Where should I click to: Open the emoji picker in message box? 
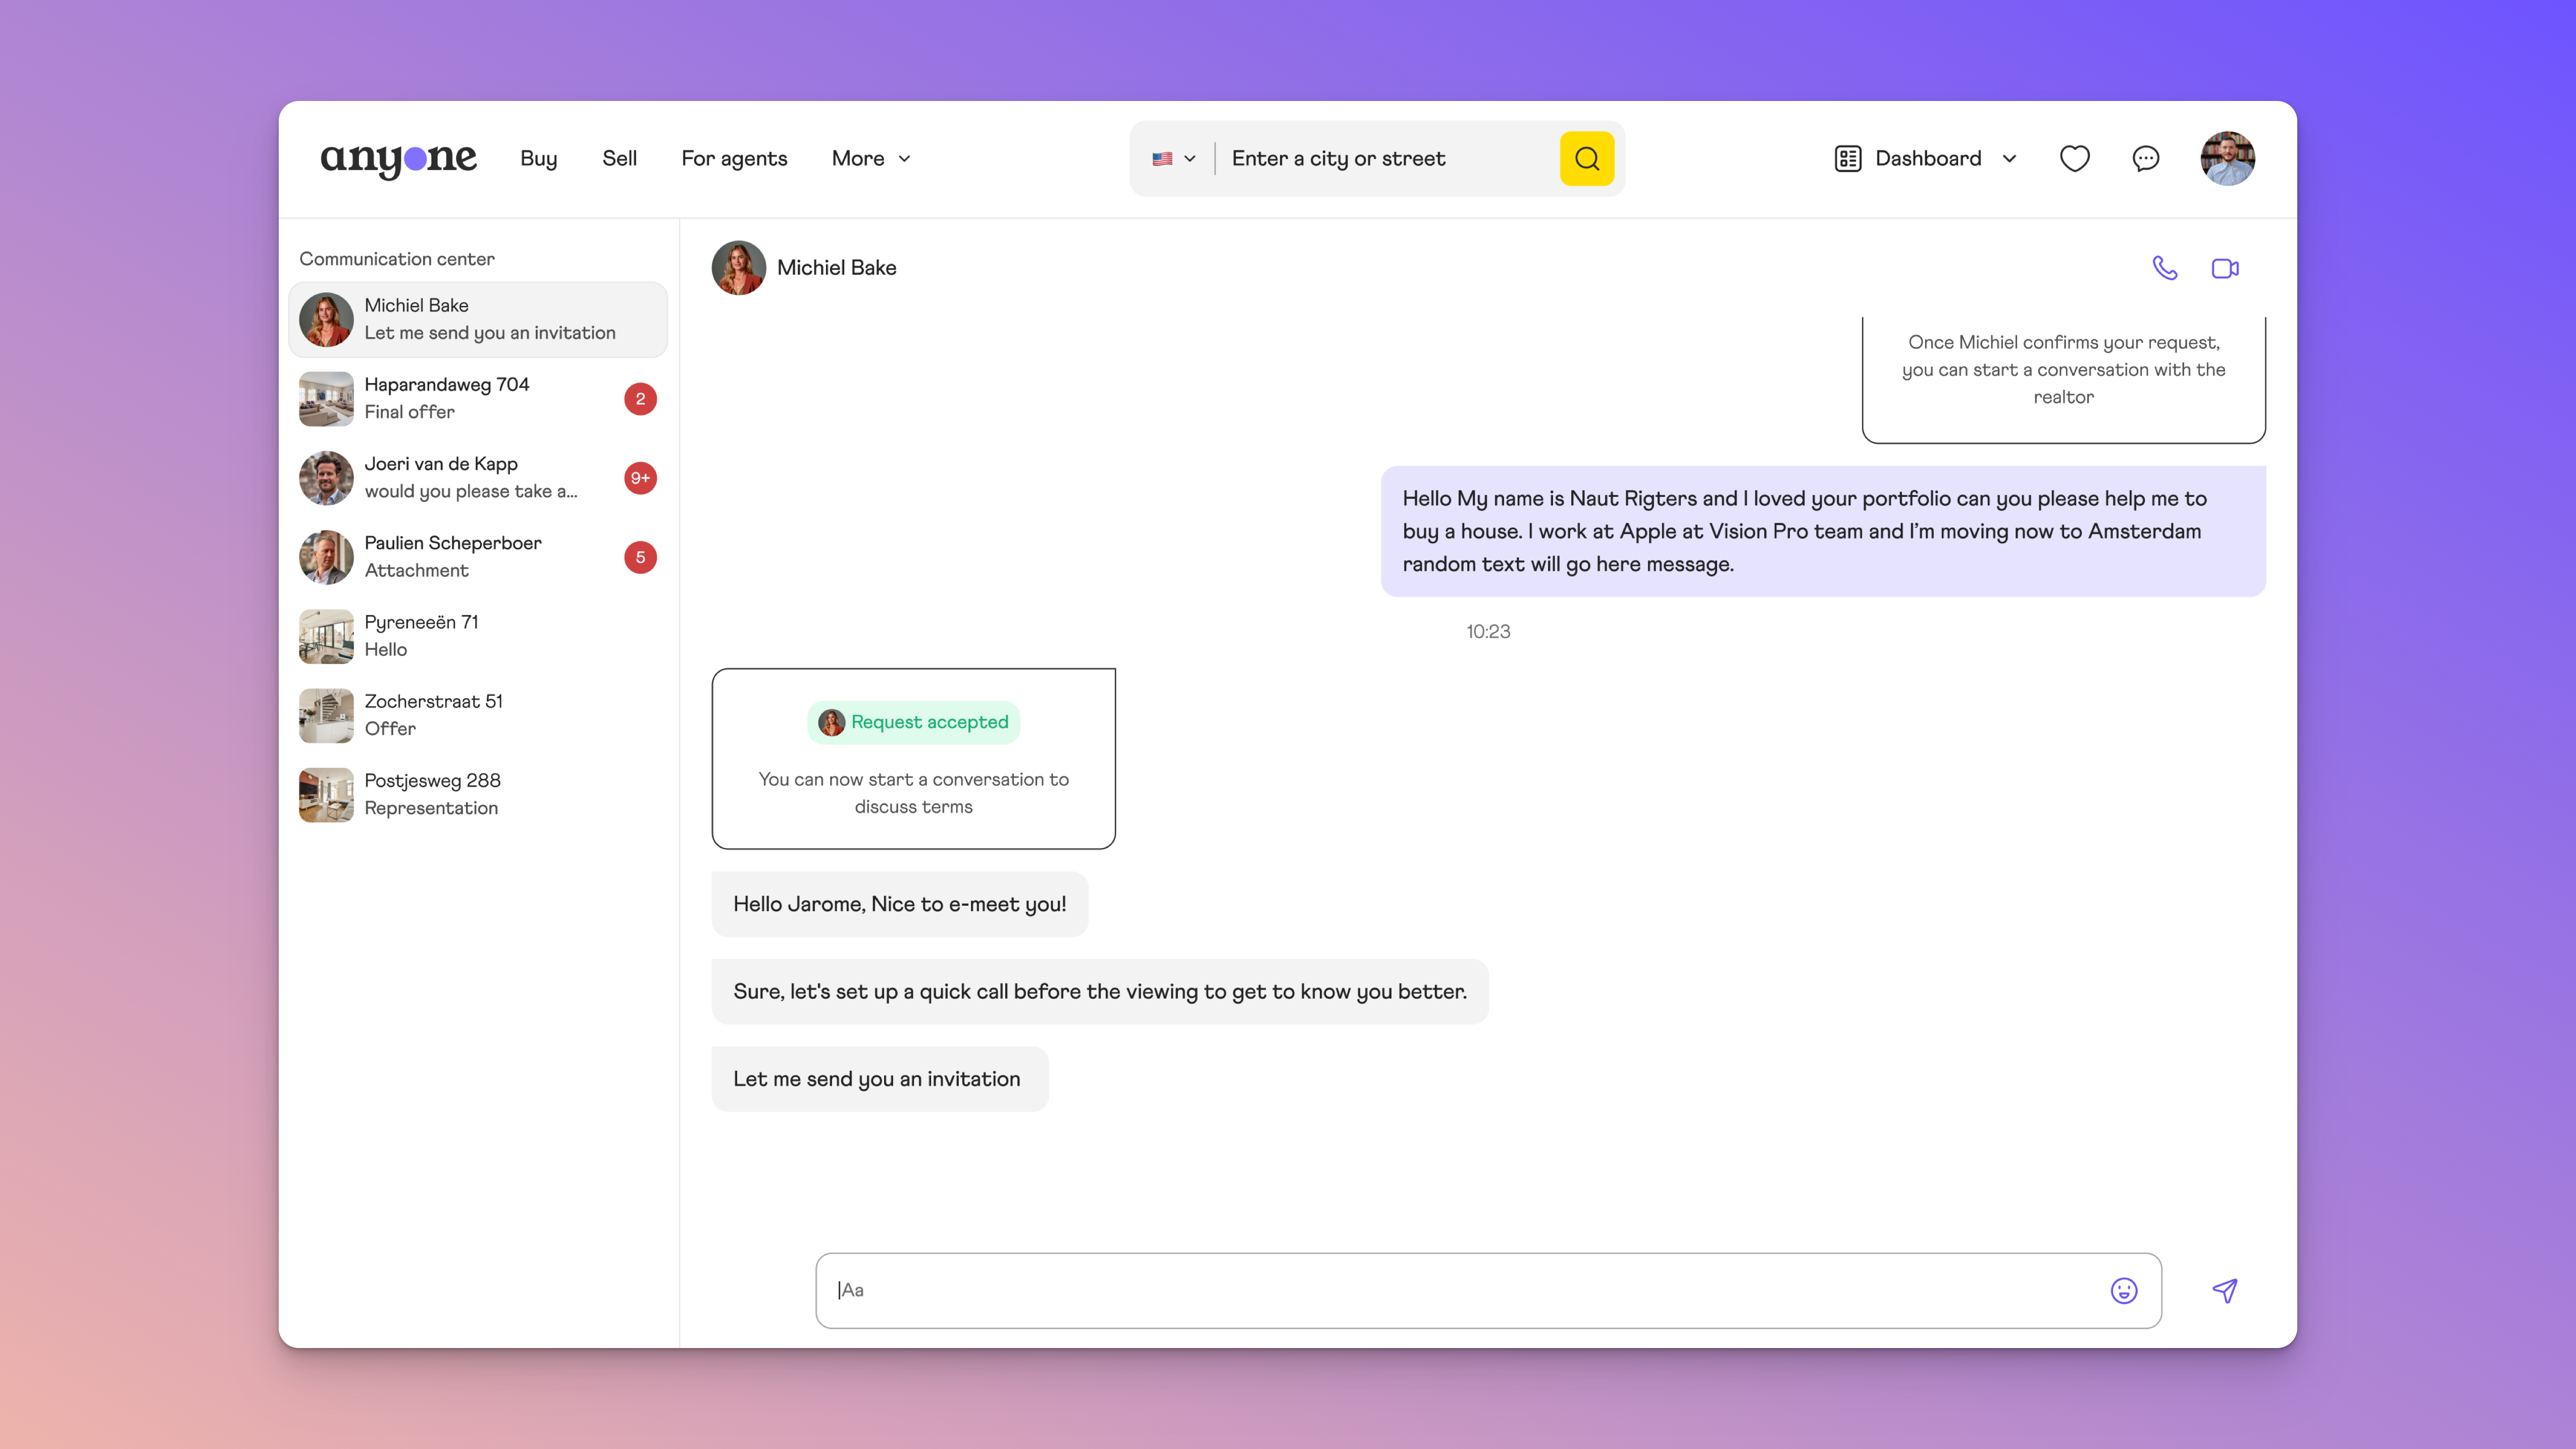point(2123,1290)
